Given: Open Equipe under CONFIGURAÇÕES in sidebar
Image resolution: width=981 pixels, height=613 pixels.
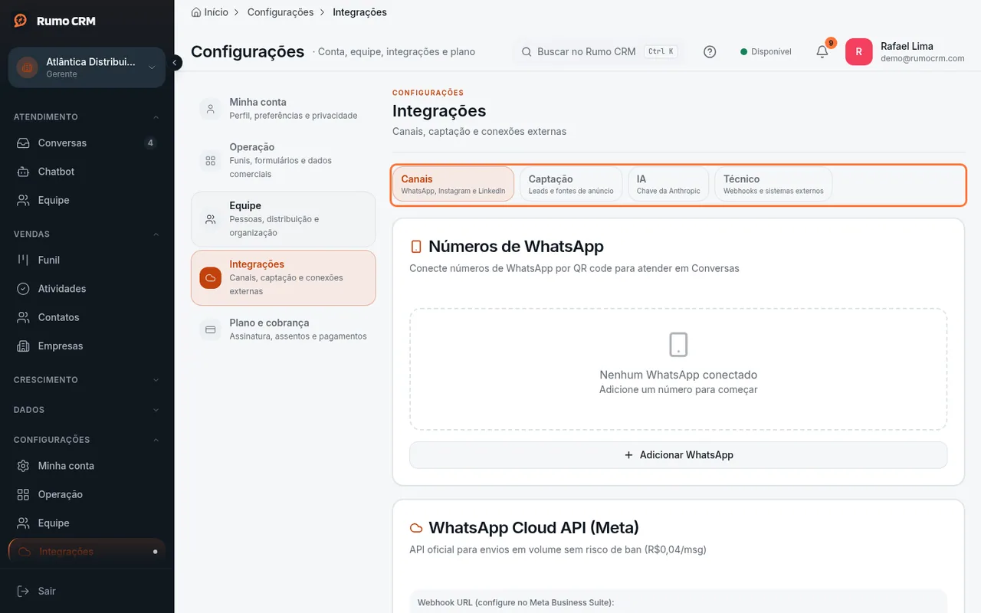Looking at the screenshot, I should 87,523.
